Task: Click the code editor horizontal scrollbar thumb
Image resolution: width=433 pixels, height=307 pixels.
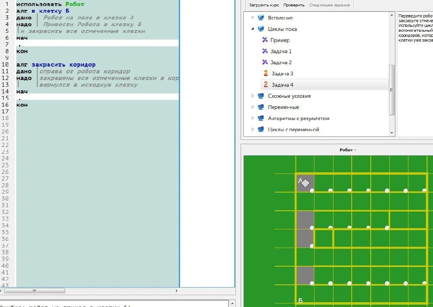Action: 34,291
